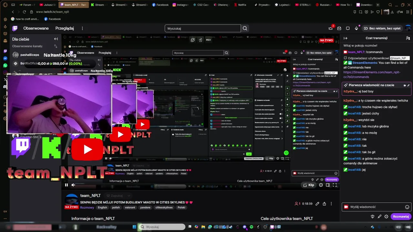This screenshot has width=413, height=232.
Task: Click the magnifier search button
Action: (245, 28)
